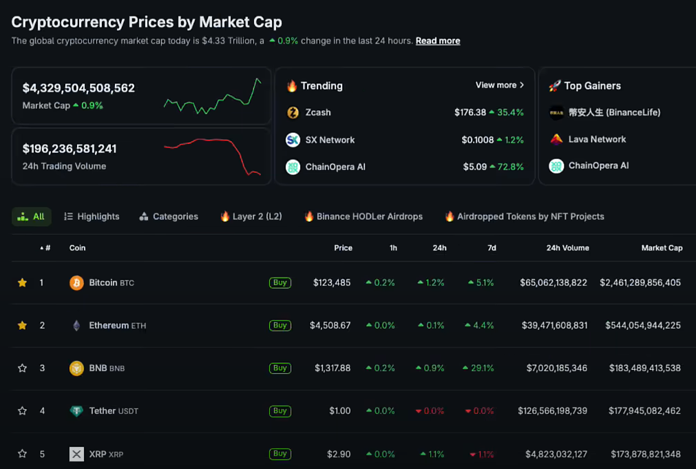The height and width of the screenshot is (469, 696).
Task: Click the BNB coin logo icon
Action: 76,368
